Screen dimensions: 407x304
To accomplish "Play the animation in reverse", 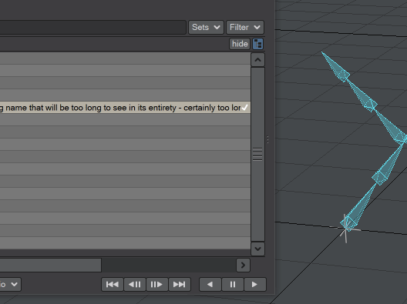I will tap(210, 285).
